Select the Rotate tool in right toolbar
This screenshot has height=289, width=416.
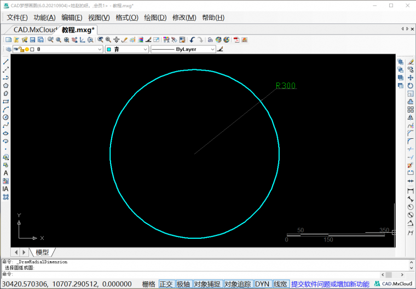point(411,86)
